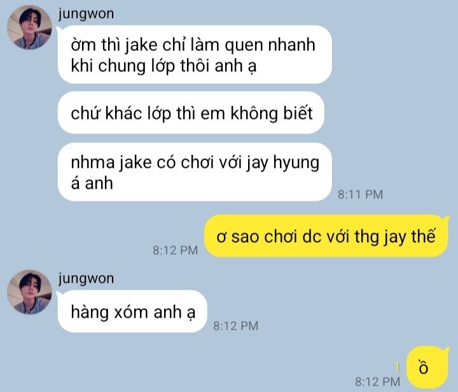Click the jungwon name above 'hàng xóm anh ạ'
Viewport: 458px width, 392px height.
pos(86,278)
